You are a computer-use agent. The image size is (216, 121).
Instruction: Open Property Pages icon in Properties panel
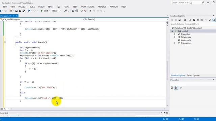point(181,88)
